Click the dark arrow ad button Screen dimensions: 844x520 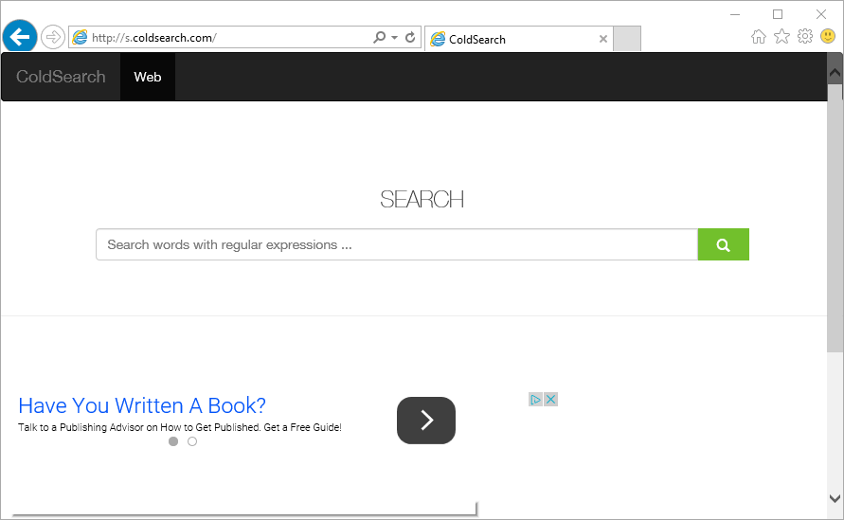425,421
